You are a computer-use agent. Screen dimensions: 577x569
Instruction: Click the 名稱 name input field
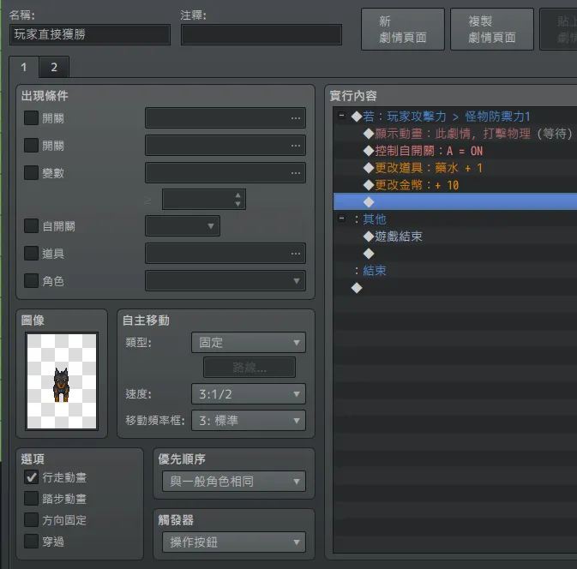tap(90, 34)
